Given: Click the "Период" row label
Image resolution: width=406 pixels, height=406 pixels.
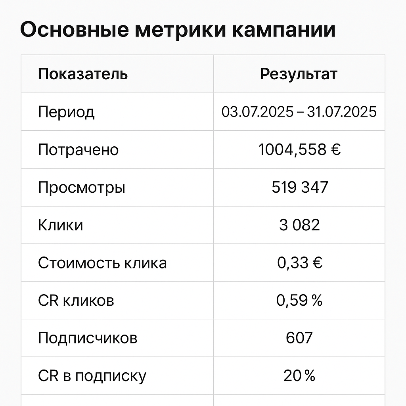Looking at the screenshot, I should pyautogui.click(x=66, y=112).
